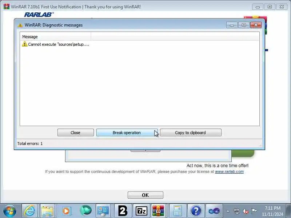Click the RARLAB logo
This screenshot has width=291, height=218.
click(39, 15)
